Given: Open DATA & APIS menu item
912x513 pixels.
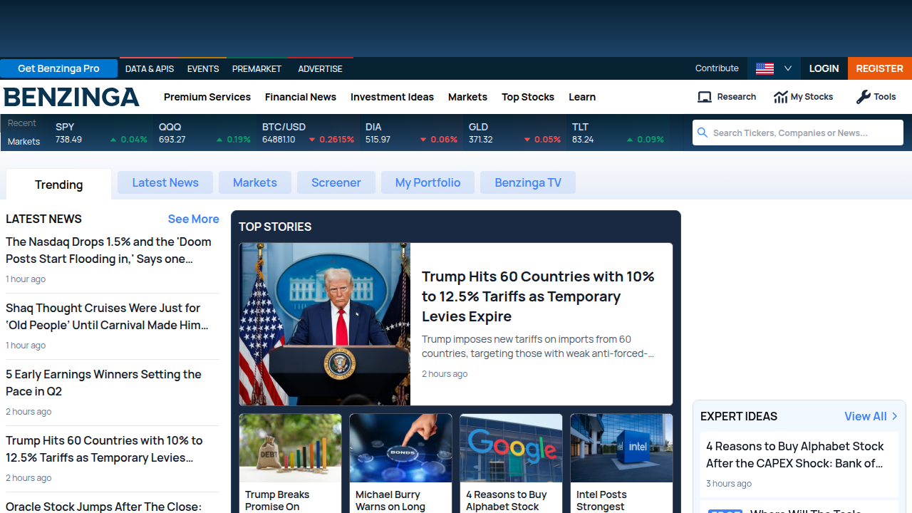Looking at the screenshot, I should (150, 69).
